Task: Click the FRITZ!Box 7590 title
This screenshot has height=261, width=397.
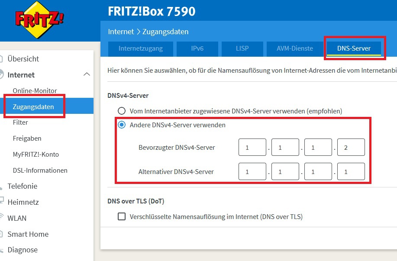Action: (x=152, y=11)
